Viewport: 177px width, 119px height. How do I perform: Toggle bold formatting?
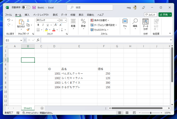(x=38, y=25)
